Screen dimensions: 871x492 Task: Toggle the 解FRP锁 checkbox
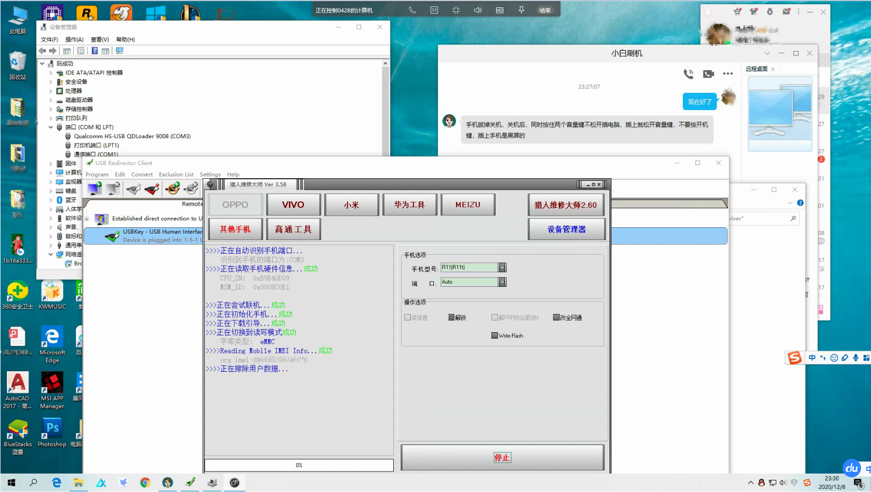tap(495, 317)
